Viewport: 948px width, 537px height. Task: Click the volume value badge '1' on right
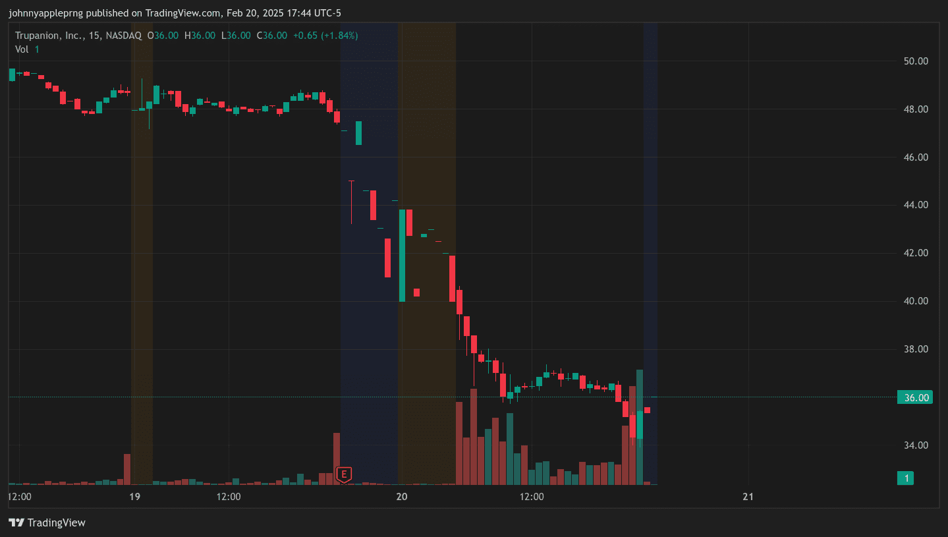(906, 478)
